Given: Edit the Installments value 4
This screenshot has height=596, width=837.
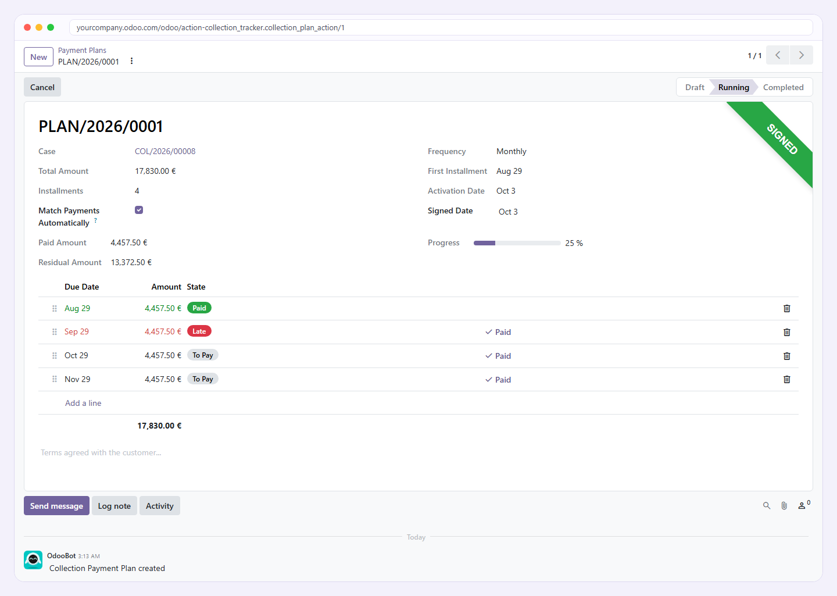Looking at the screenshot, I should click(x=137, y=191).
